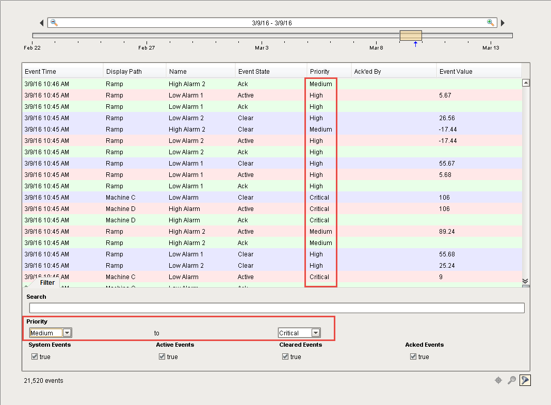
Task: Toggle the filter funnel icon
Action: [525, 380]
